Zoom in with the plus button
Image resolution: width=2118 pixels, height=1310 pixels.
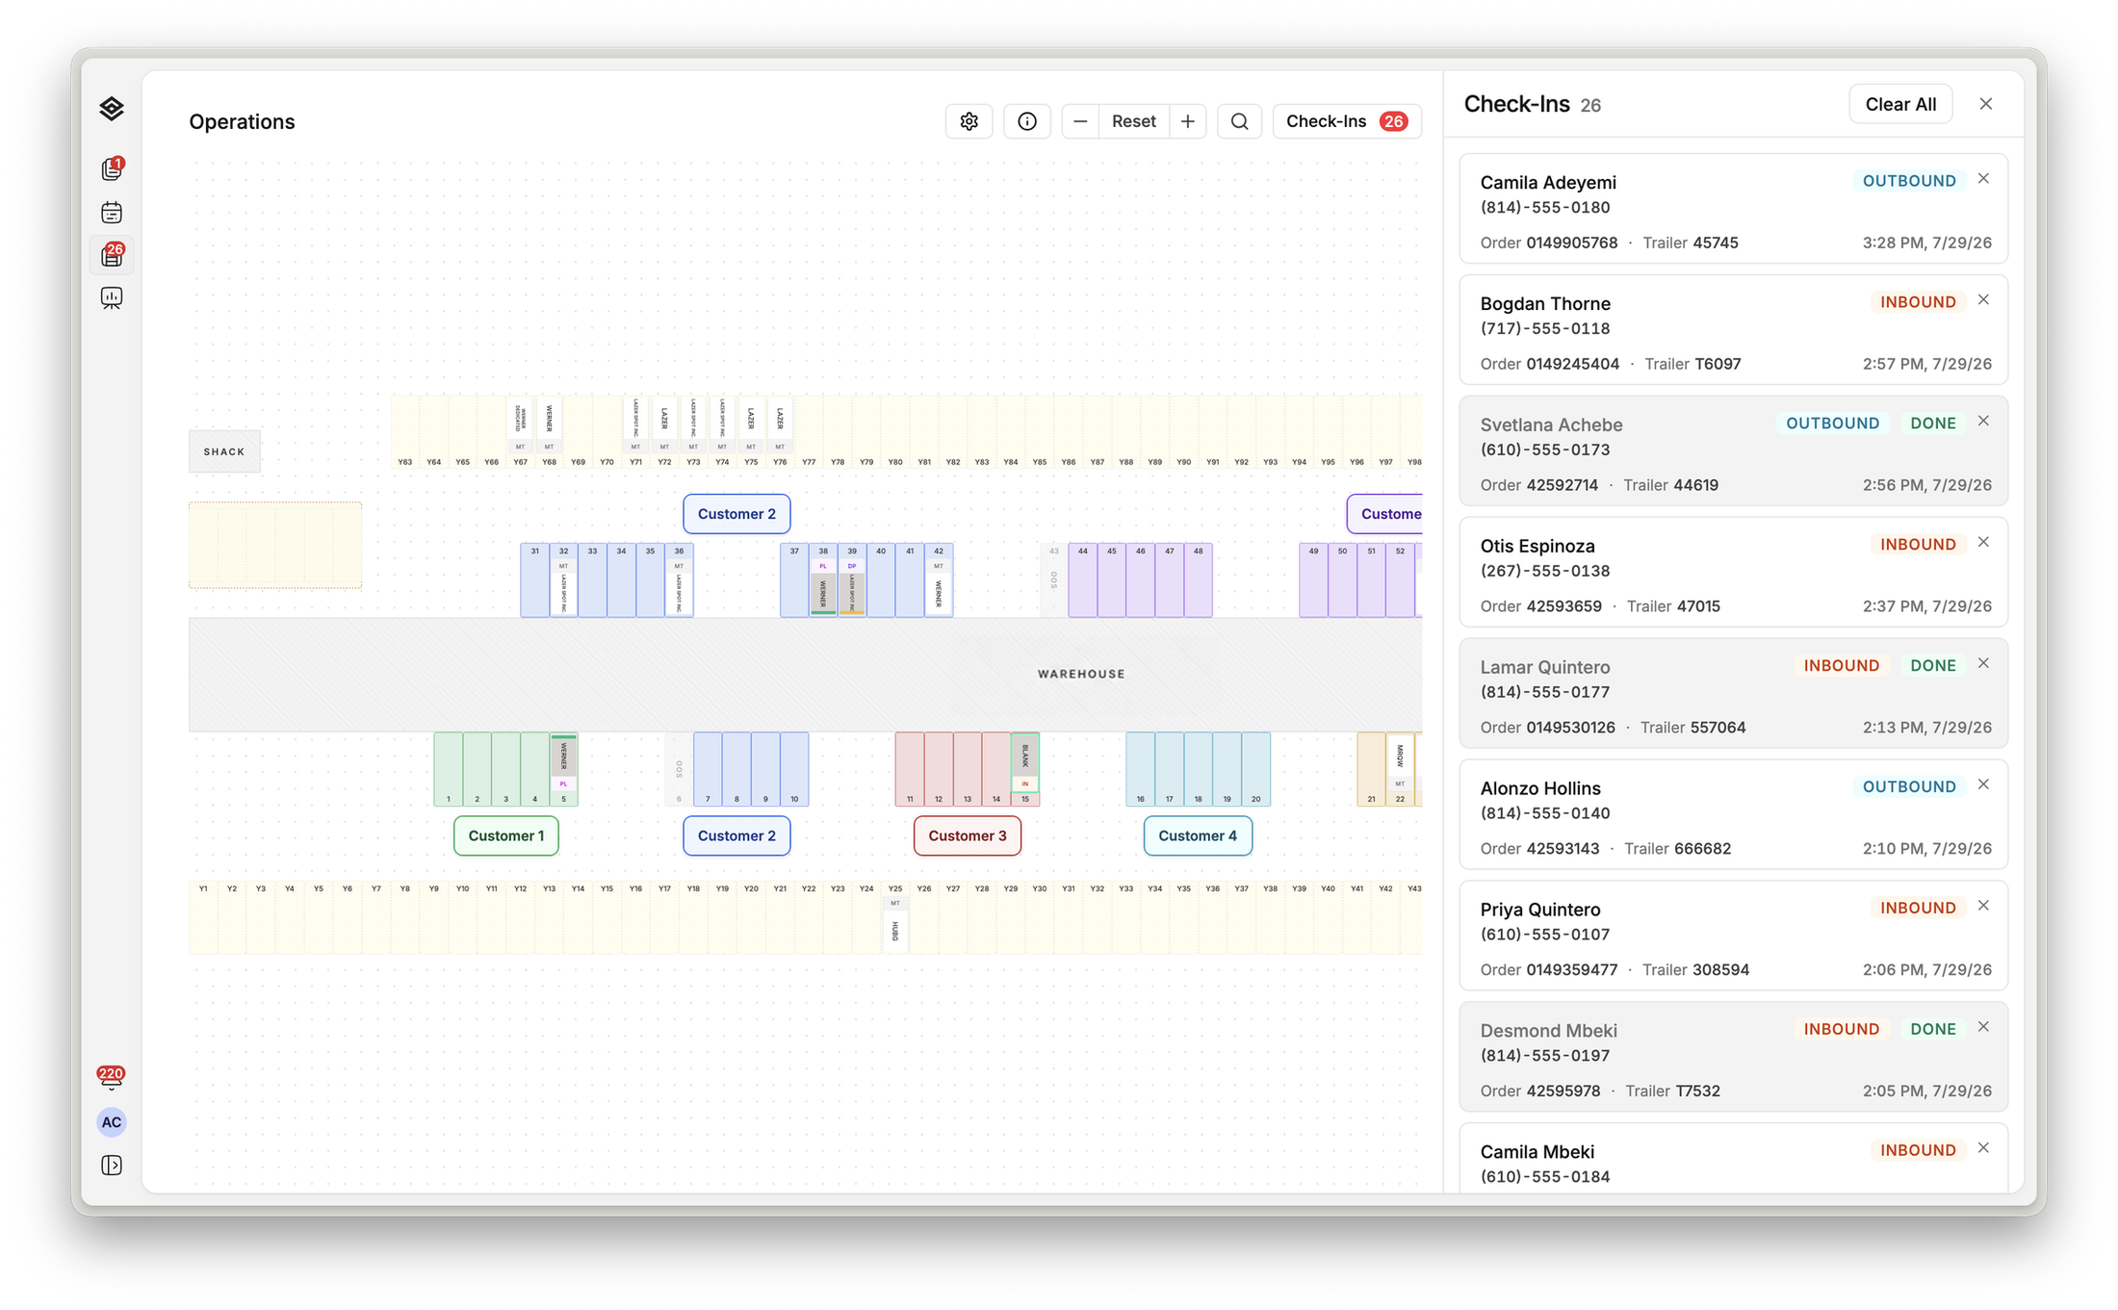1188,121
